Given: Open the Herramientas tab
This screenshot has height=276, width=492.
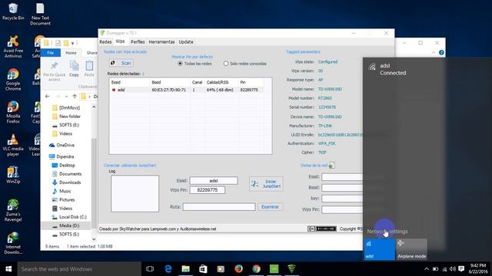Looking at the screenshot, I should (x=161, y=42).
